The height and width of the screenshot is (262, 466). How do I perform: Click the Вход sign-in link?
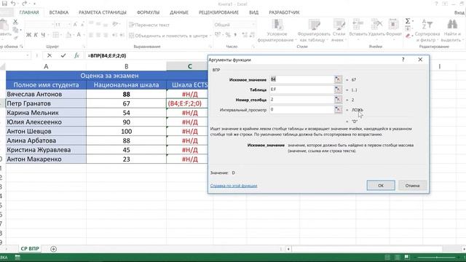click(x=459, y=12)
